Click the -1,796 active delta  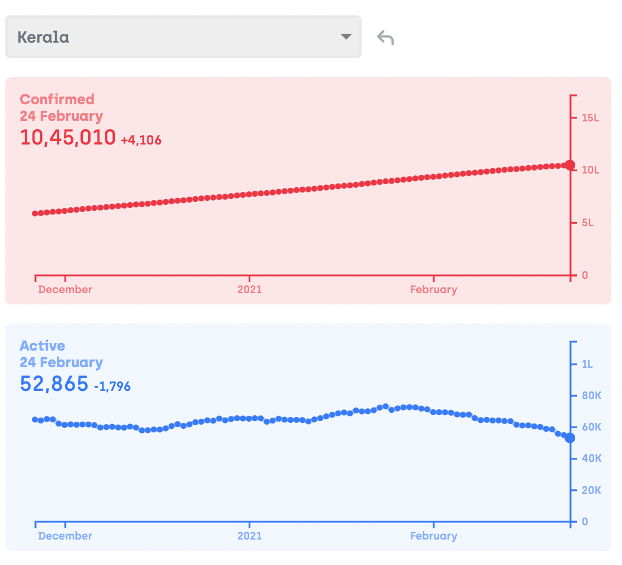pos(112,387)
